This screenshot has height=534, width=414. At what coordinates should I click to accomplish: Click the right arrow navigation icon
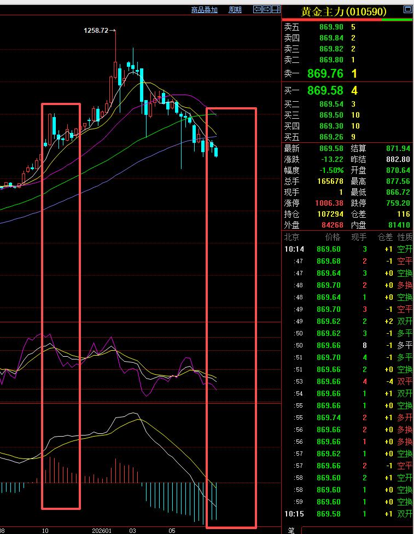point(266,9)
